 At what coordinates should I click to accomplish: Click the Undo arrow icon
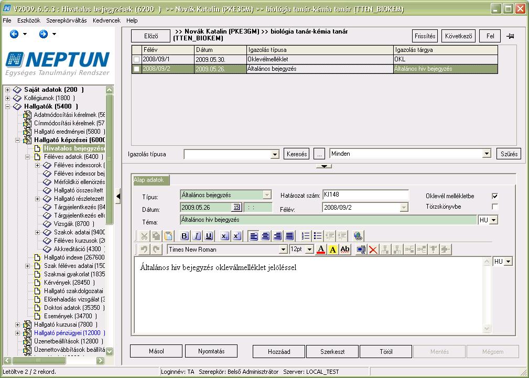pos(144,250)
